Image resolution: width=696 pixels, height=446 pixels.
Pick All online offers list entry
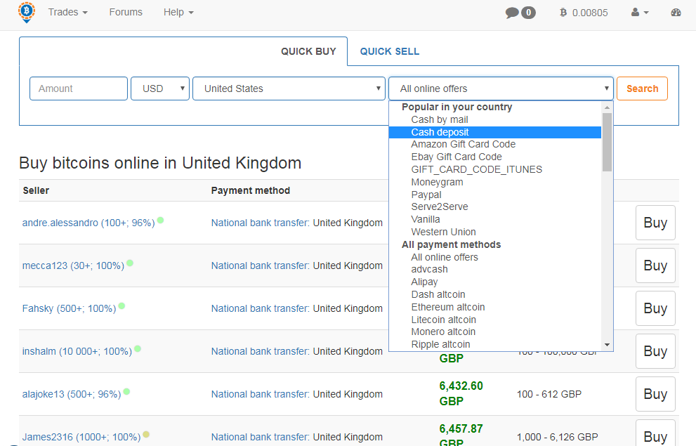tap(495, 257)
